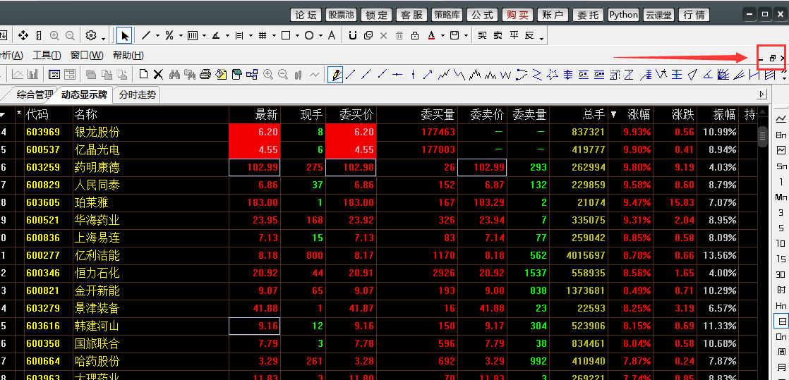Click the trend line icon in right sidebar
Screen dimensions: 789x380
point(781,118)
